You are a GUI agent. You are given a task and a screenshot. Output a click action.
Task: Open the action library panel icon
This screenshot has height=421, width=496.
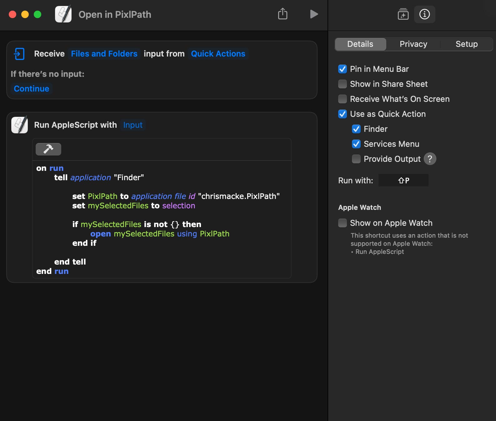point(403,14)
